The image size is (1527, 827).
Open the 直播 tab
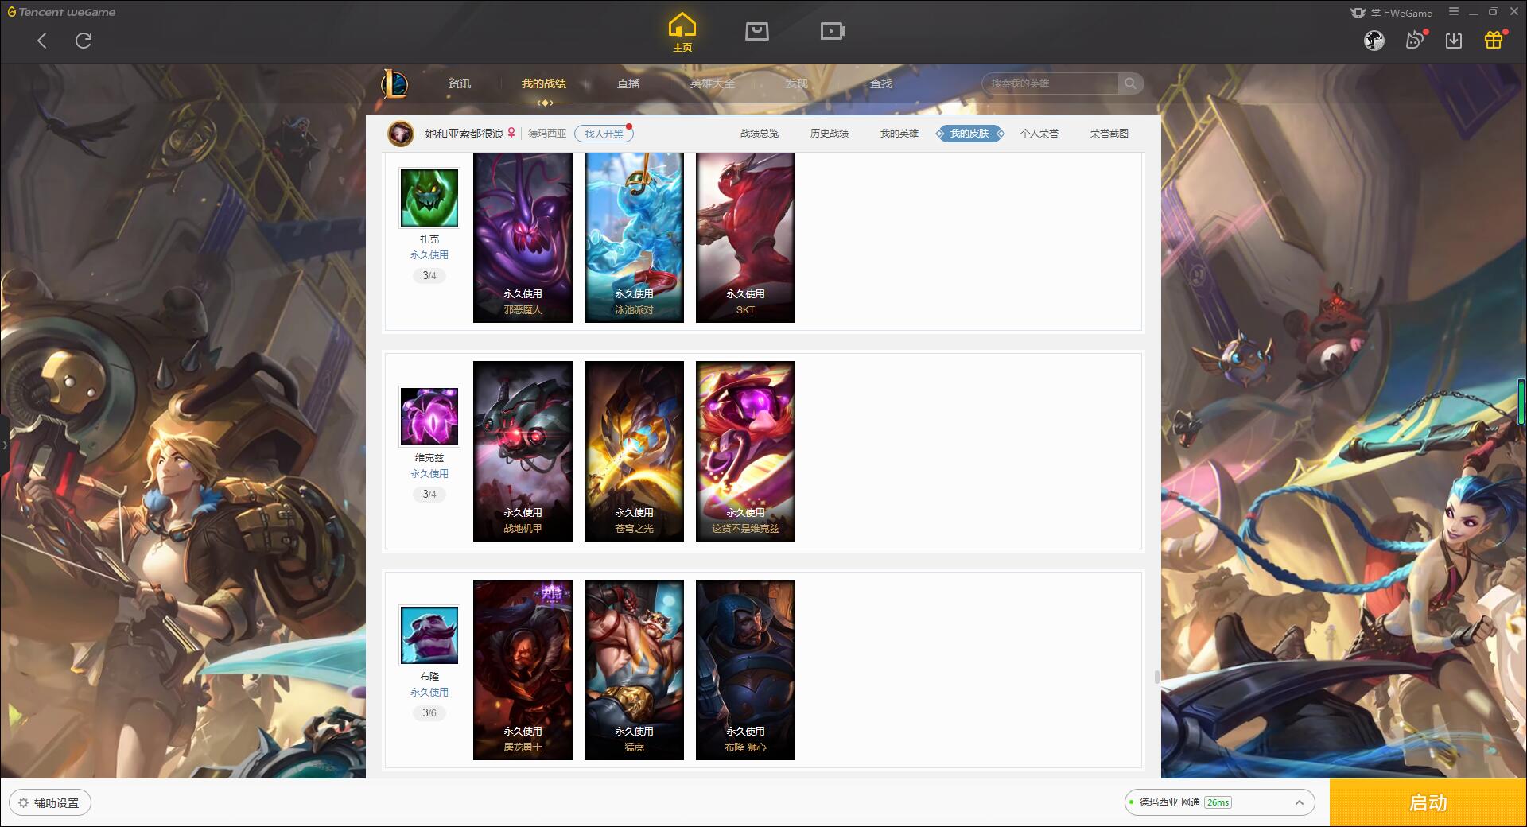tap(628, 83)
